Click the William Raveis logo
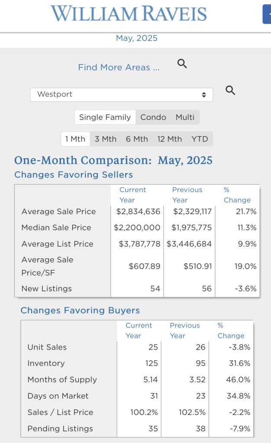271x443 pixels. [129, 13]
